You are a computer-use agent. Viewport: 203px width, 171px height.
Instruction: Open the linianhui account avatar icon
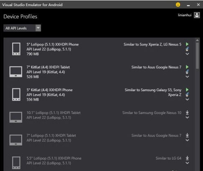click(197, 15)
